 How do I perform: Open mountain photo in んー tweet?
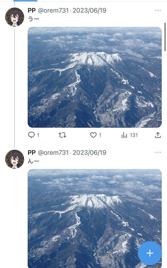pos(95,218)
